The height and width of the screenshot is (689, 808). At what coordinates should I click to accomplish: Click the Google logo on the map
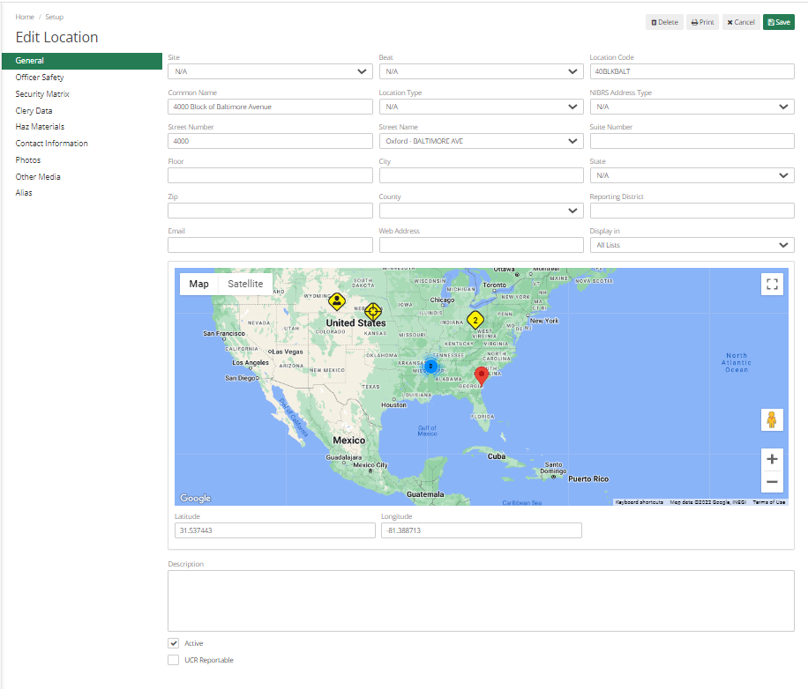point(195,498)
